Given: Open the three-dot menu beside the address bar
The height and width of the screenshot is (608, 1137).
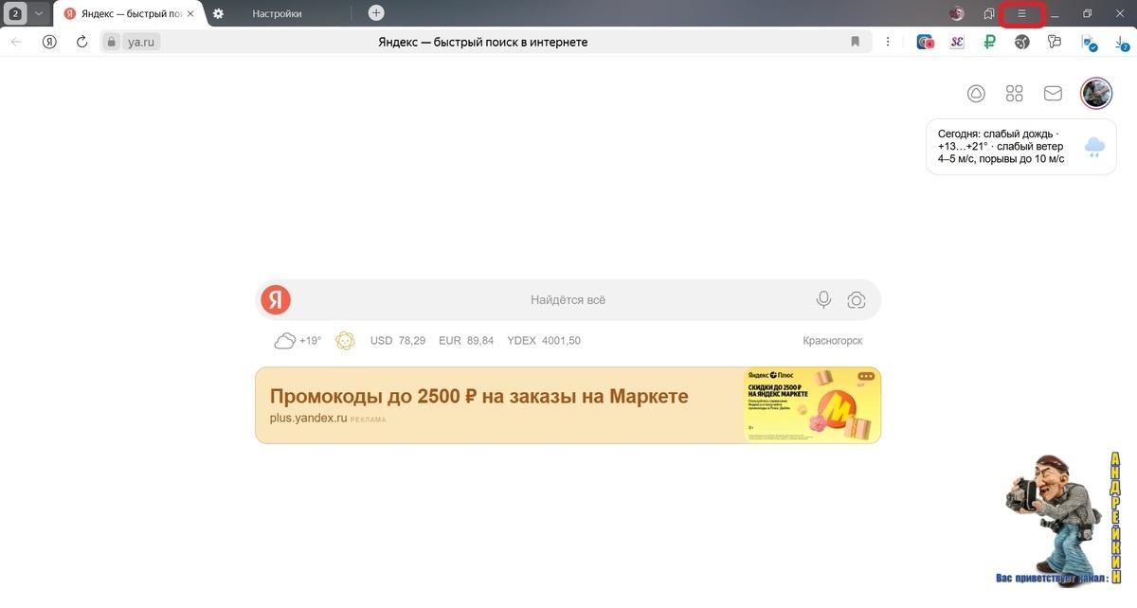Looking at the screenshot, I should (888, 42).
